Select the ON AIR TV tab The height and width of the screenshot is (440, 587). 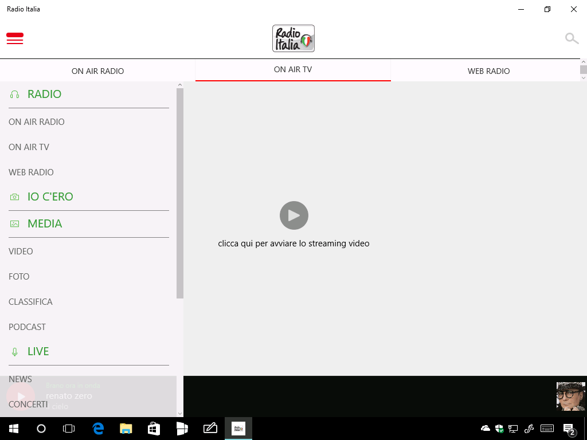[293, 69]
